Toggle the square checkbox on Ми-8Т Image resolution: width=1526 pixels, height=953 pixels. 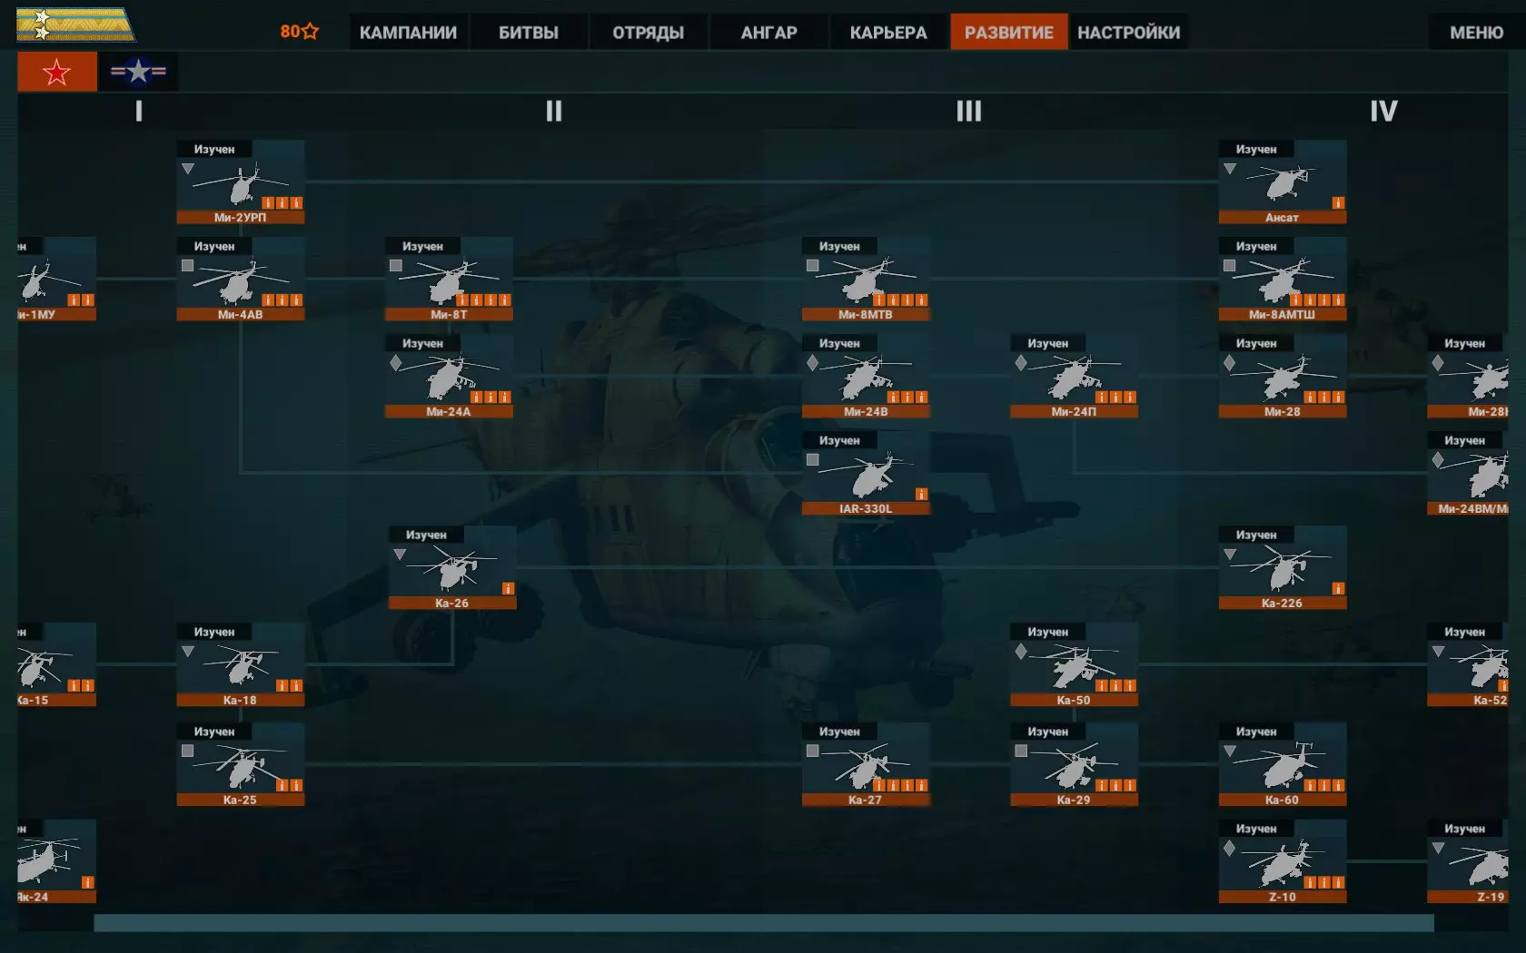(x=396, y=266)
